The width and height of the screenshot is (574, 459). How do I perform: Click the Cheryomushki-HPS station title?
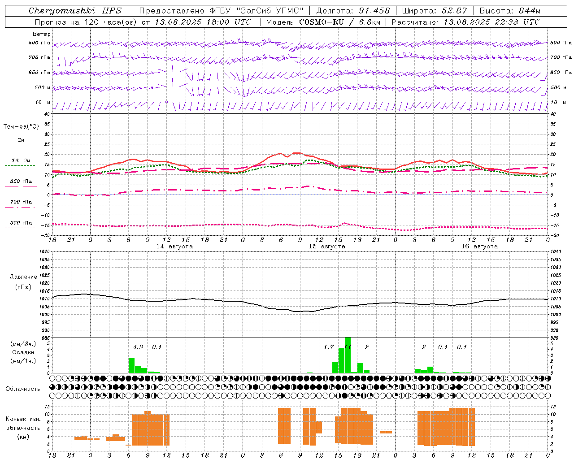pos(75,11)
